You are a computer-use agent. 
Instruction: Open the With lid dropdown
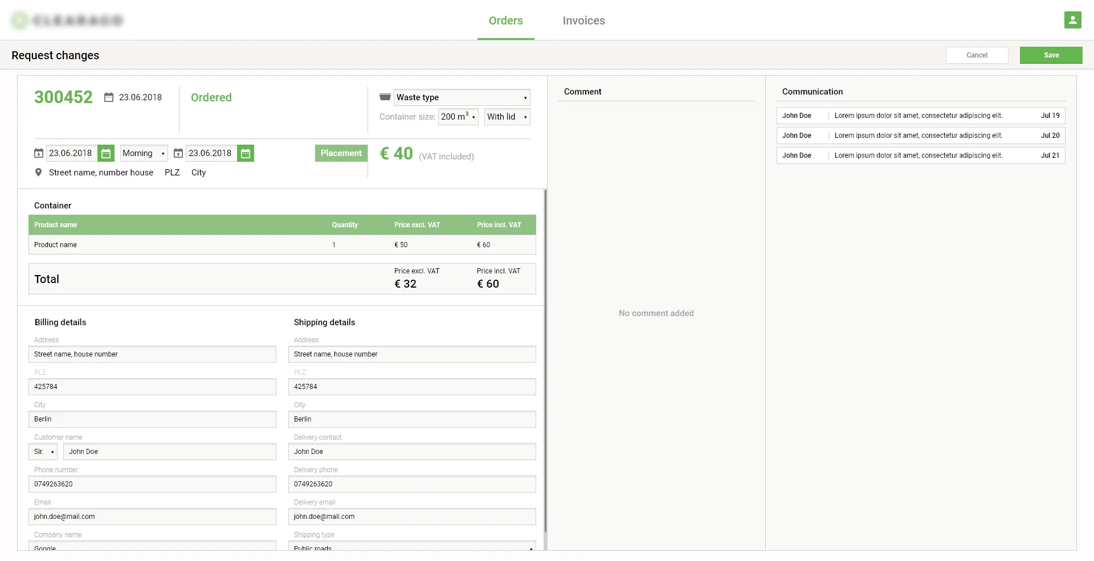pos(507,117)
